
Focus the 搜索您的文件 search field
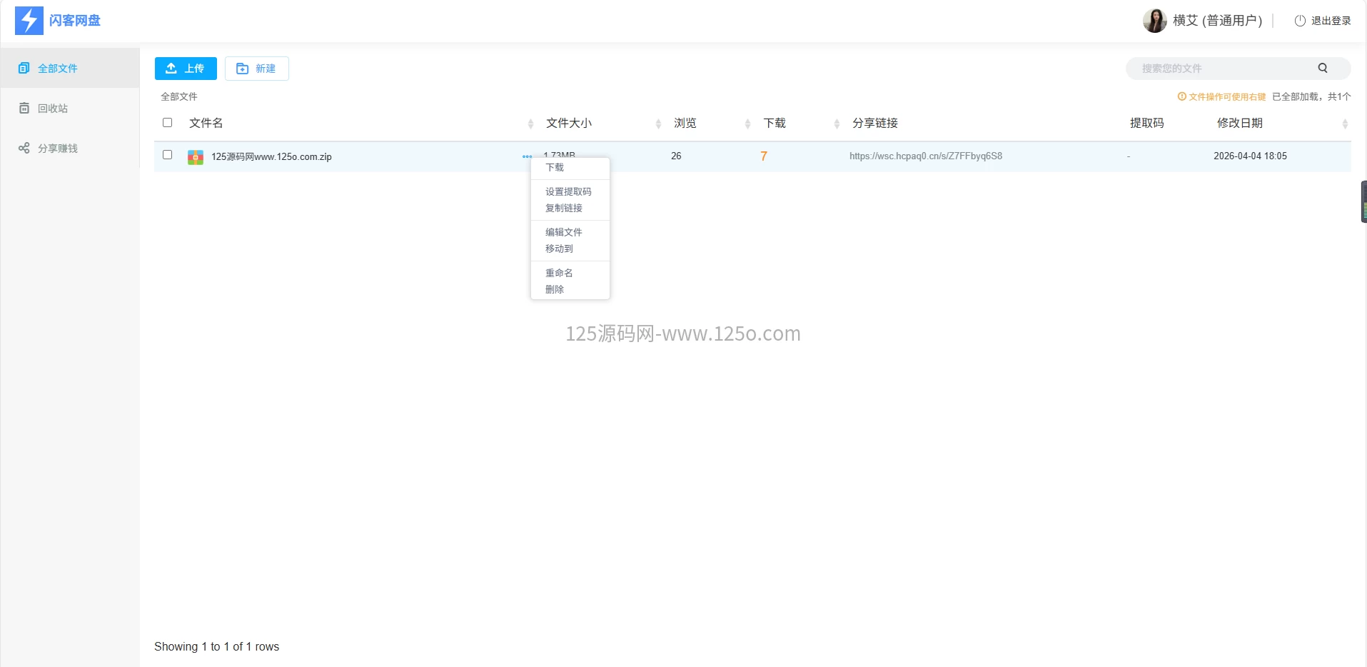pos(1221,69)
